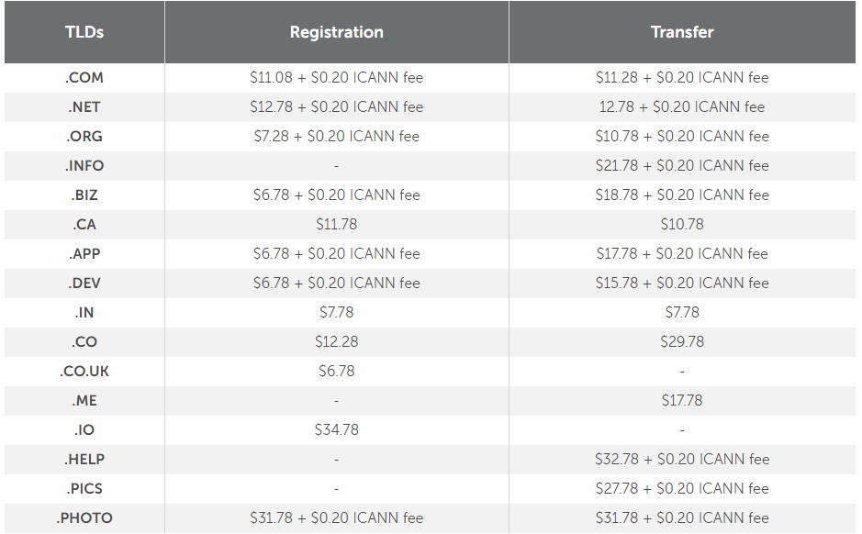
Task: Select the .ORG registration price
Action: click(x=336, y=137)
